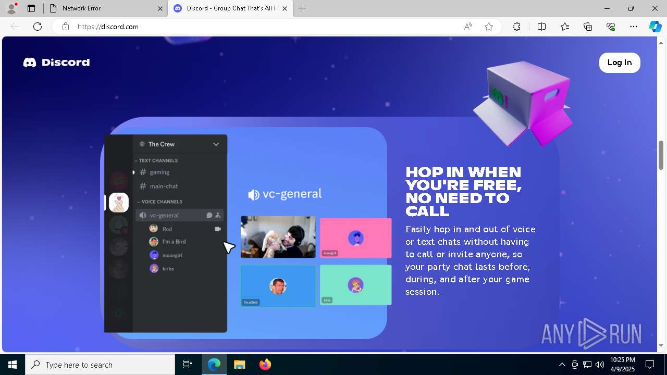Screen dimensions: 667x375
Task: Open Browser essentials heart icon
Action: pos(611,27)
